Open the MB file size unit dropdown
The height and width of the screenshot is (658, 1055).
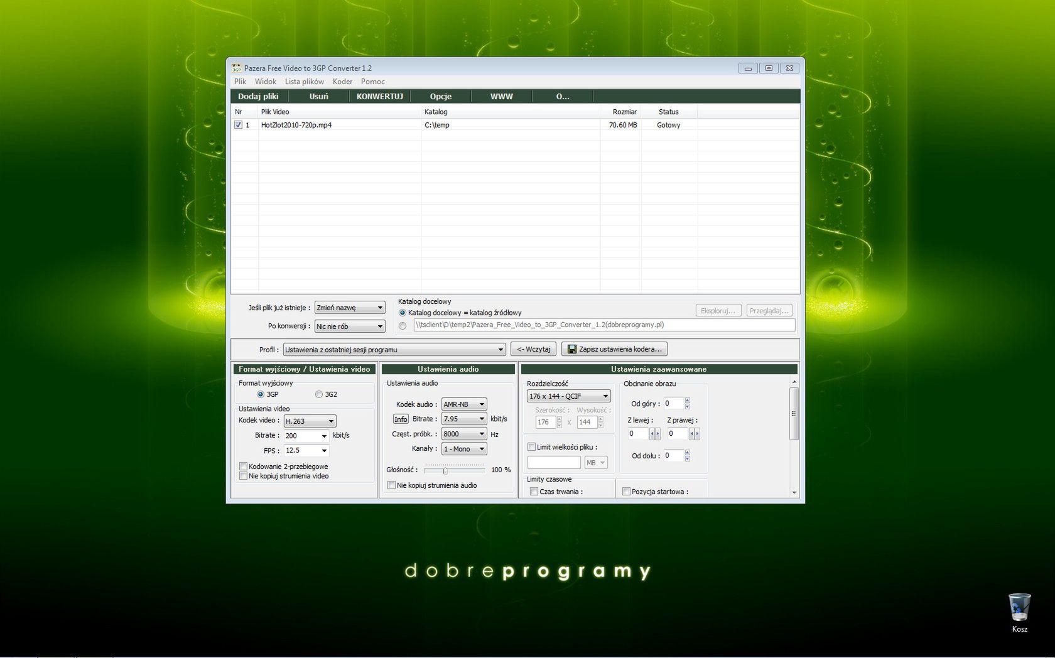point(596,463)
